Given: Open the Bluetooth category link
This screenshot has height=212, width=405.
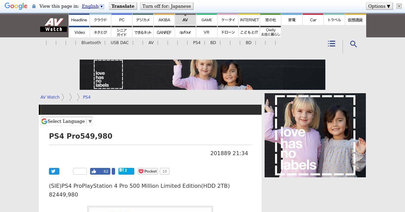Looking at the screenshot, I should point(91,43).
